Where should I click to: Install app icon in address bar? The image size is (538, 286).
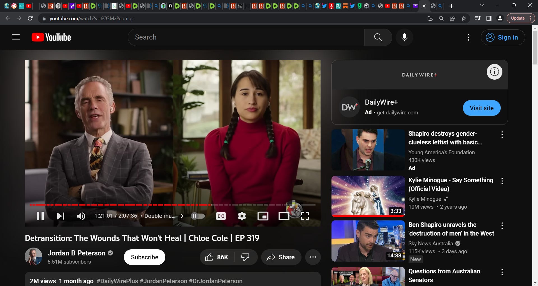(x=430, y=18)
